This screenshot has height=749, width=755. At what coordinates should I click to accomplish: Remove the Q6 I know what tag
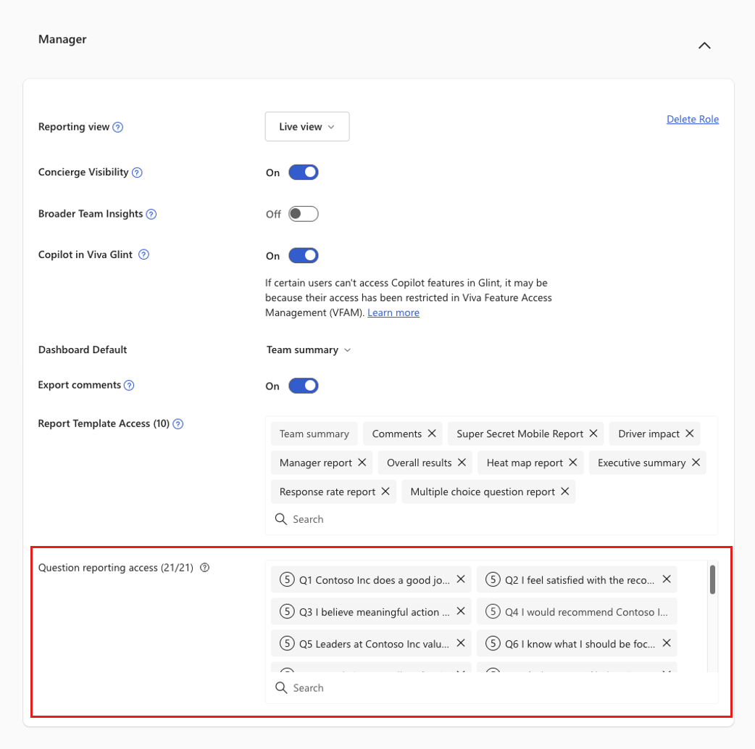pos(667,643)
